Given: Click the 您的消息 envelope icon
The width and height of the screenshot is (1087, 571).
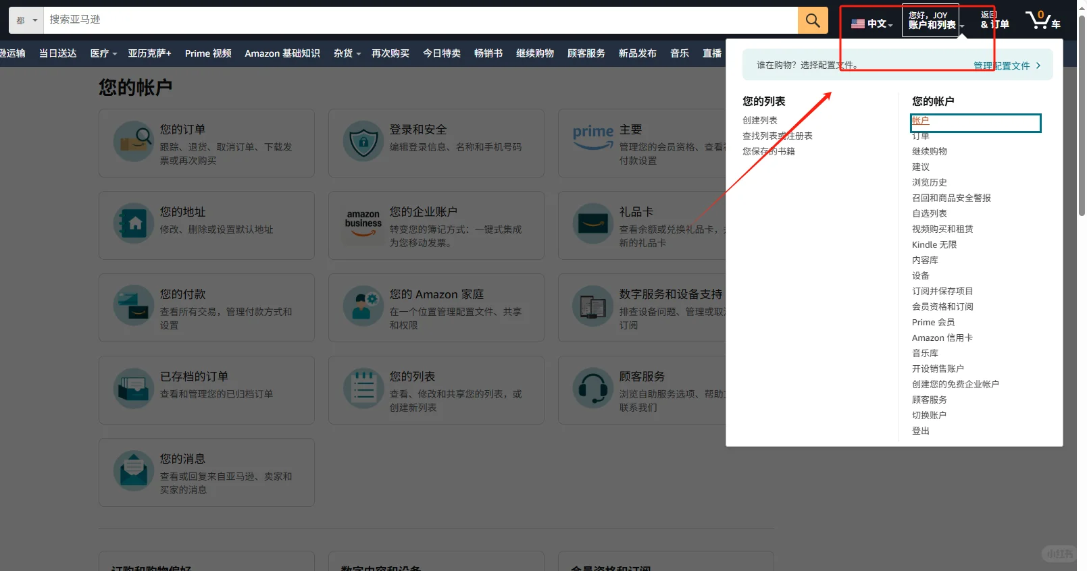Looking at the screenshot, I should coord(134,470).
